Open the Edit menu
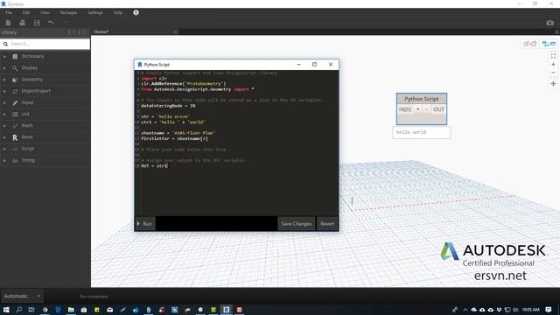560x315 pixels. (x=26, y=12)
